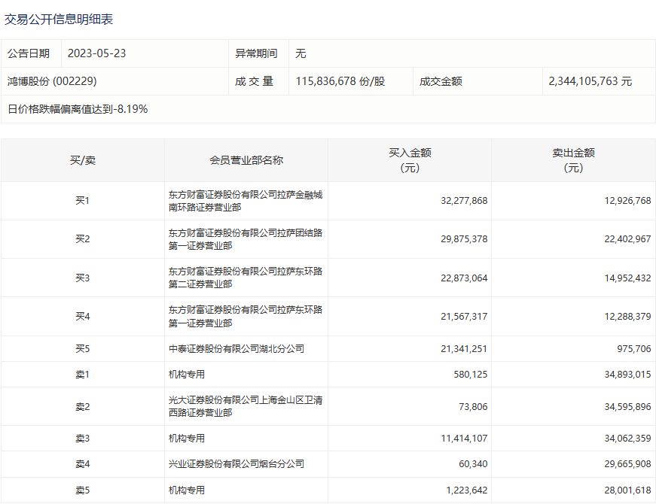Select buy amount 32,277,868 in row 买1
This screenshot has height=504, width=656.
click(x=464, y=201)
